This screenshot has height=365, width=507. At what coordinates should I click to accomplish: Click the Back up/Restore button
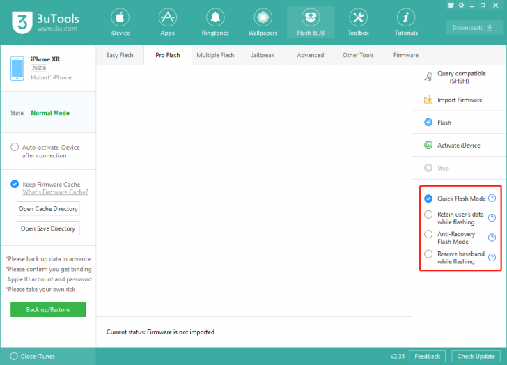[x=48, y=309]
